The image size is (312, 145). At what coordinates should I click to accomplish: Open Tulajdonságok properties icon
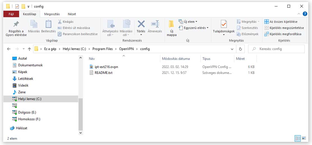(x=223, y=24)
